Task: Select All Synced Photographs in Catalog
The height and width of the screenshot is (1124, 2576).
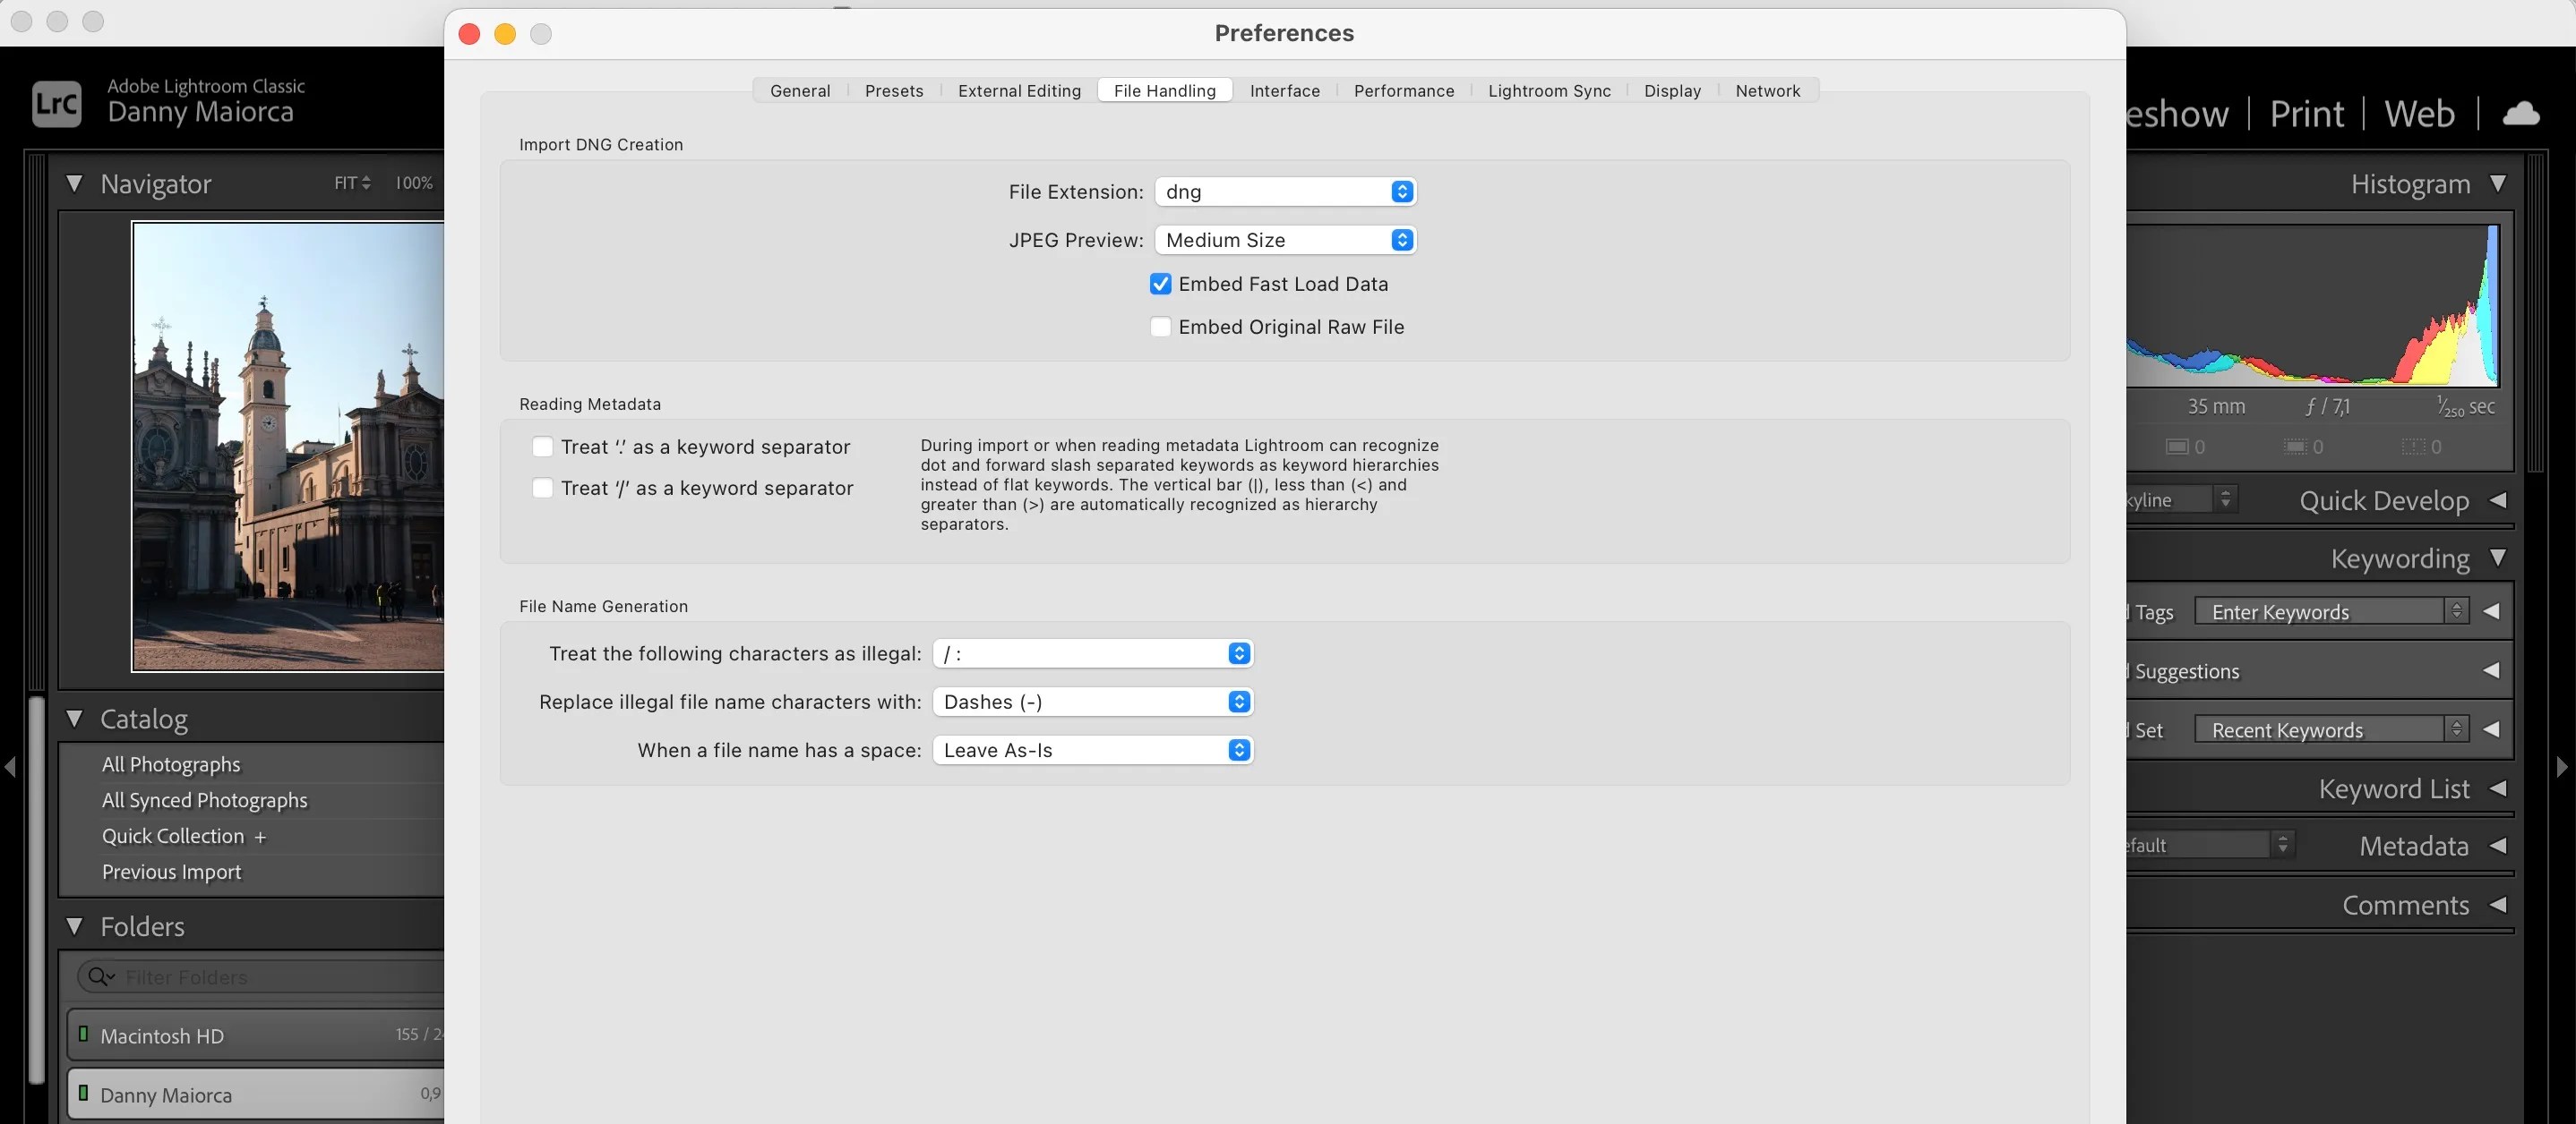Action: tap(205, 800)
